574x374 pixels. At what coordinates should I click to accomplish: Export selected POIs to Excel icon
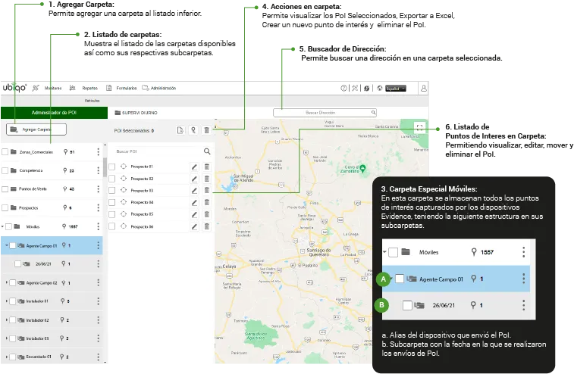click(x=180, y=130)
